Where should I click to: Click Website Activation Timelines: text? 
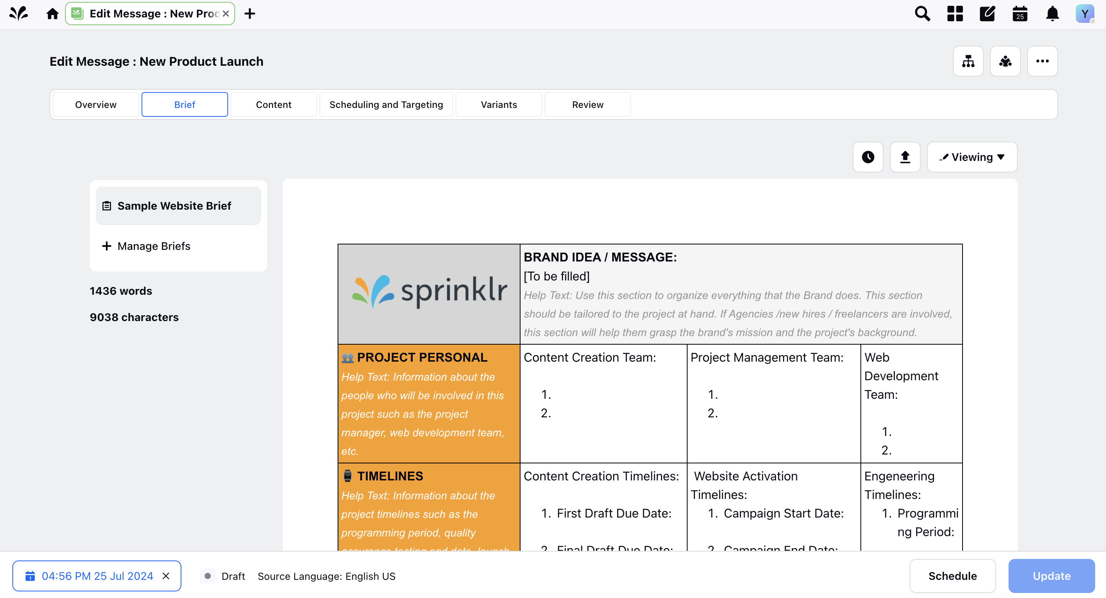pos(744,485)
